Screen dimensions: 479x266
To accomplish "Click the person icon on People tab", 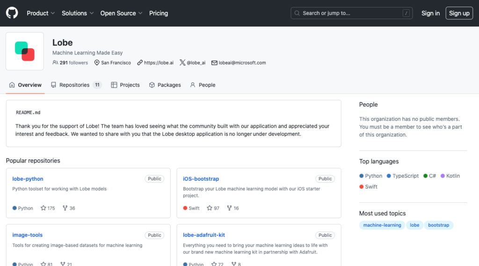I will click(193, 85).
